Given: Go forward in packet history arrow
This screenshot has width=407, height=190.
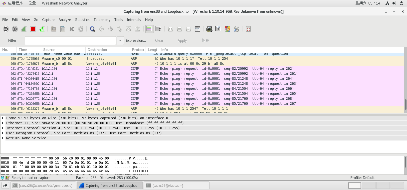Looking at the screenshot, I should tap(110, 29).
